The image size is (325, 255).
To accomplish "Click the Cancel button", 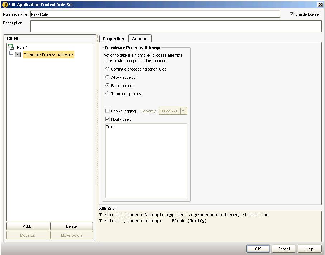I will coord(284,249).
